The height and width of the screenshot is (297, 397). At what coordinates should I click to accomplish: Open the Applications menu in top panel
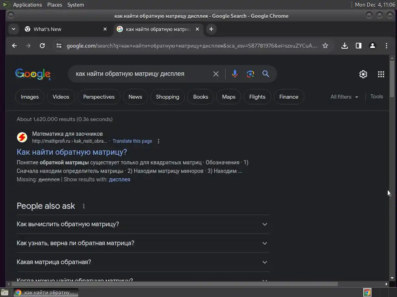(x=28, y=5)
